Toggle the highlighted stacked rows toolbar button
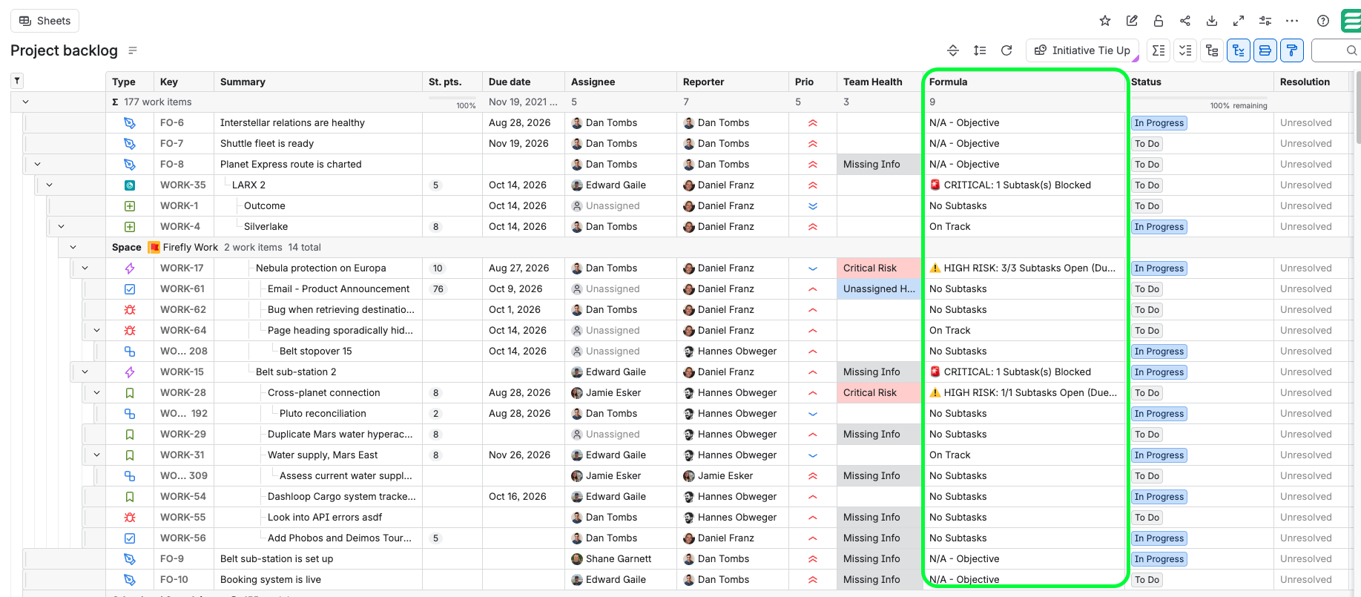1361x597 pixels. click(x=1265, y=50)
